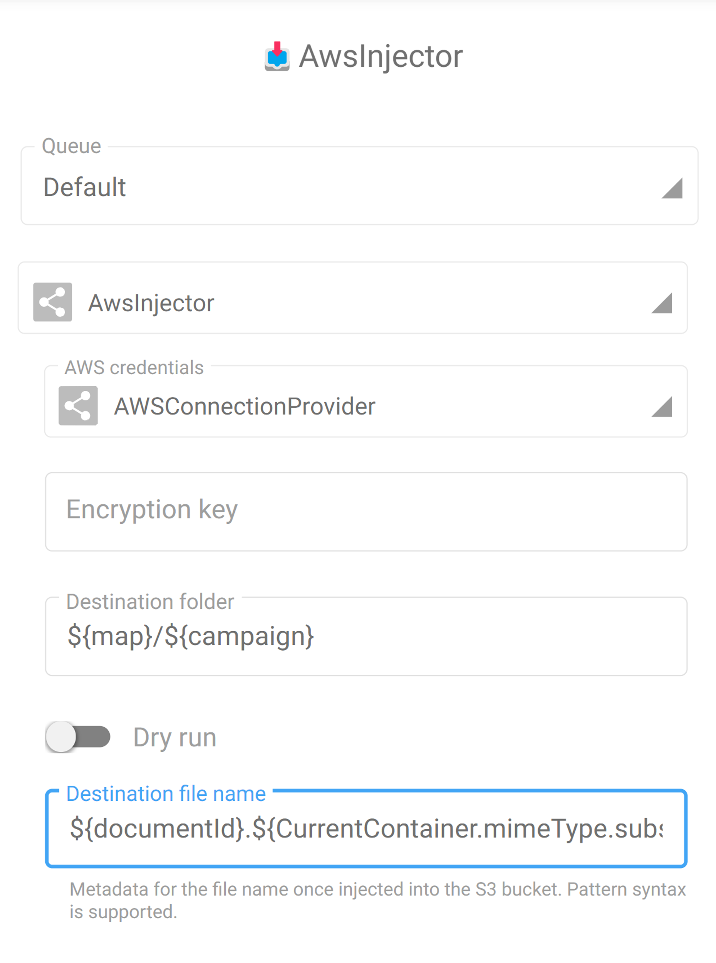Click the Destination folder label
Image resolution: width=716 pixels, height=963 pixels.
pyautogui.click(x=150, y=602)
